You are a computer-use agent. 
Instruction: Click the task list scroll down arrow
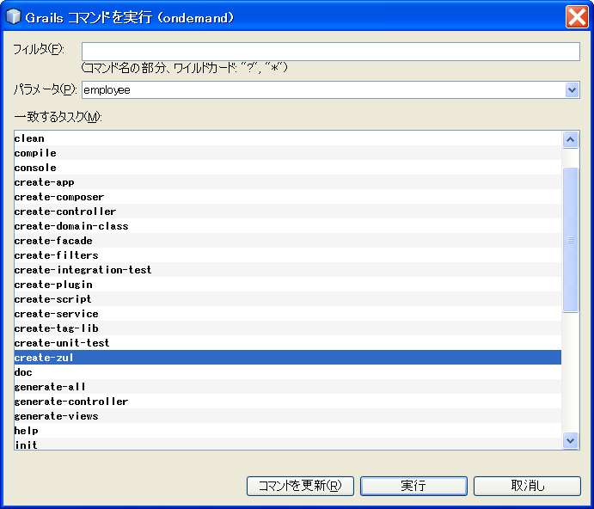(570, 441)
